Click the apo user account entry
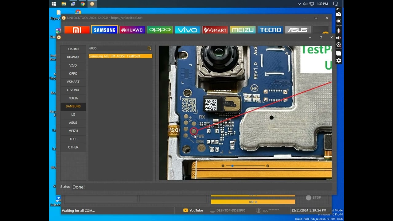Screen dimensions: 393x221 tap(267, 210)
